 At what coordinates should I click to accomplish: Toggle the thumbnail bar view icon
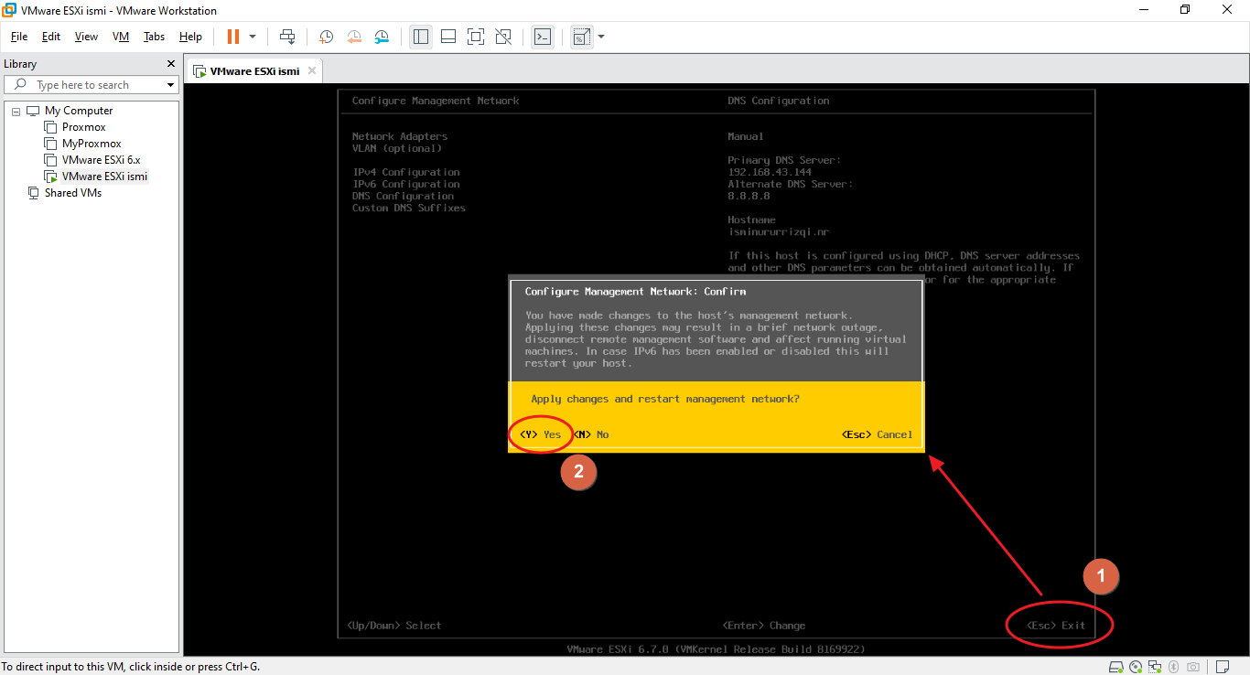click(x=448, y=37)
